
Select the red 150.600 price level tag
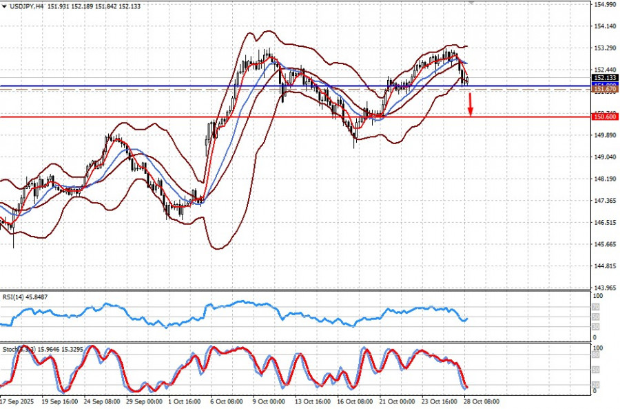[604, 117]
